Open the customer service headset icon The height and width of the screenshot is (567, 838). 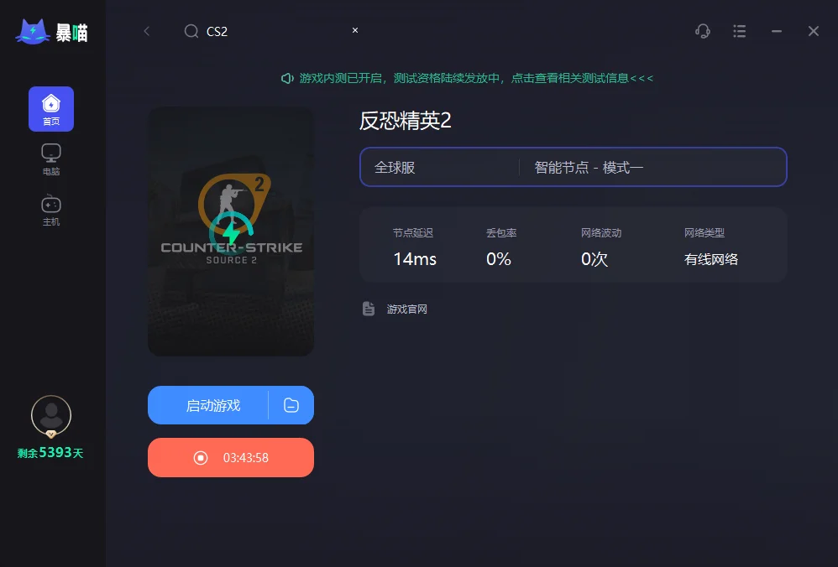(x=702, y=32)
